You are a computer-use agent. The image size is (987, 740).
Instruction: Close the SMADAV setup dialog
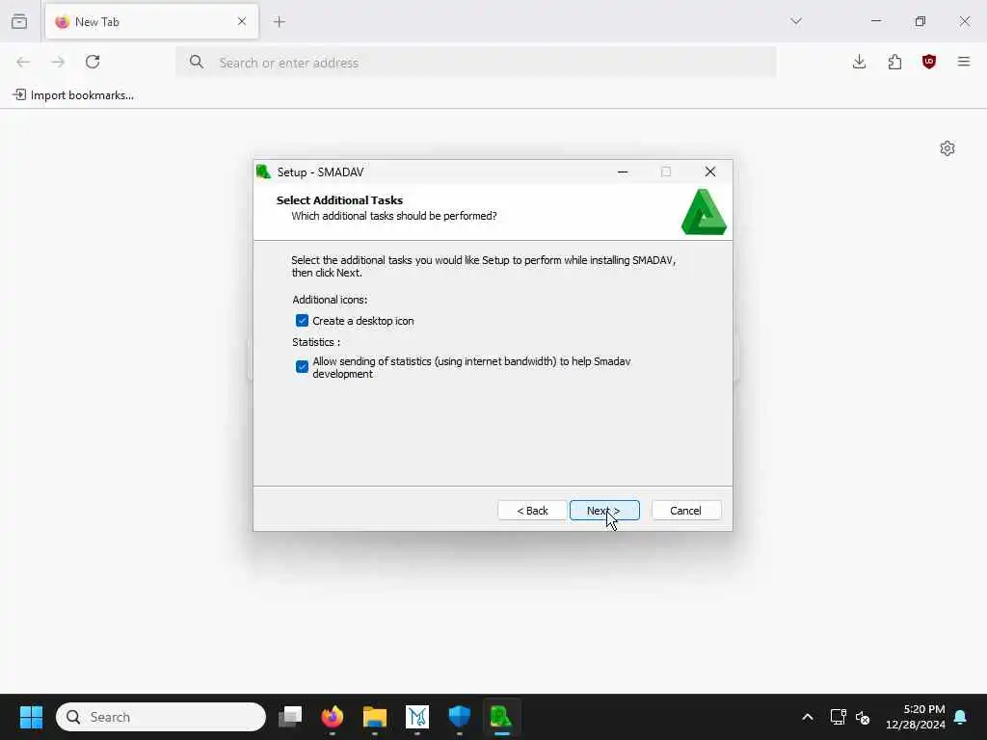710,172
